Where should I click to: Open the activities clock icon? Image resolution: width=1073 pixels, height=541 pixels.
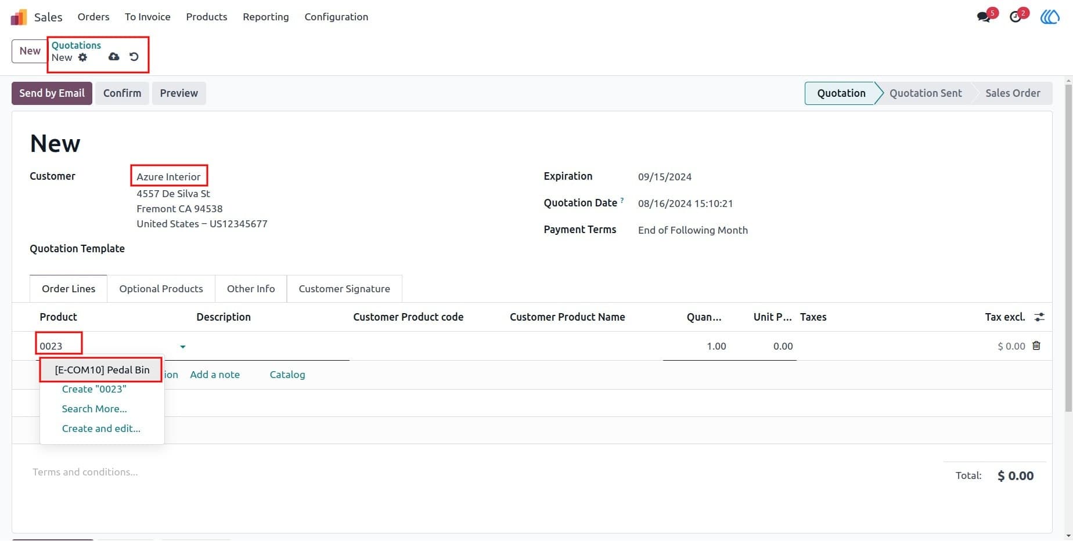point(1016,16)
